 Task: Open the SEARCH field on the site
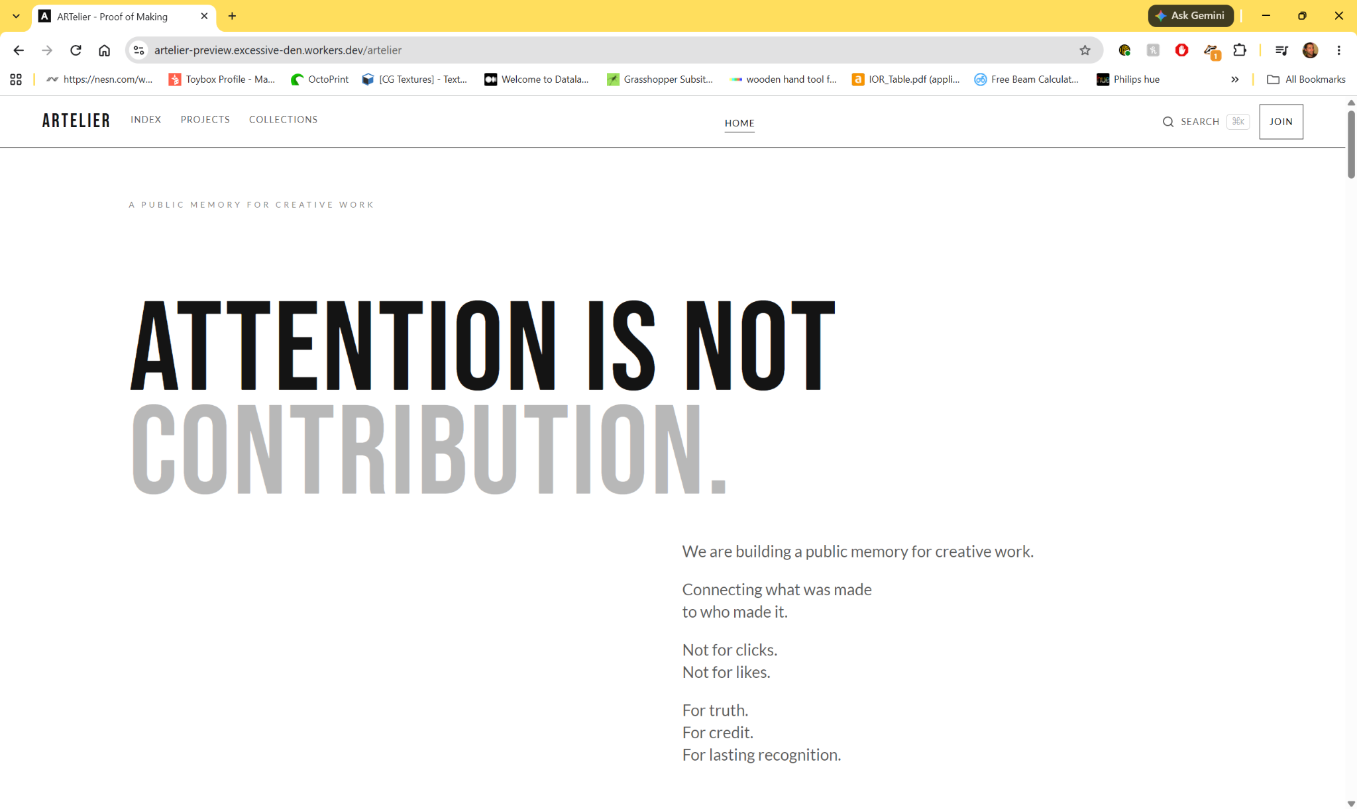point(1206,122)
